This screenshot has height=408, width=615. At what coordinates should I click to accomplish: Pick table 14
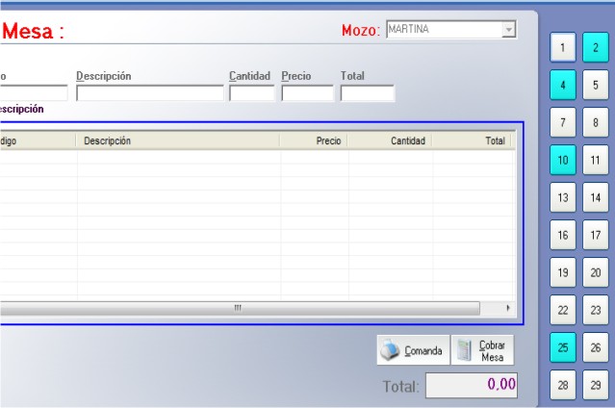click(x=596, y=197)
